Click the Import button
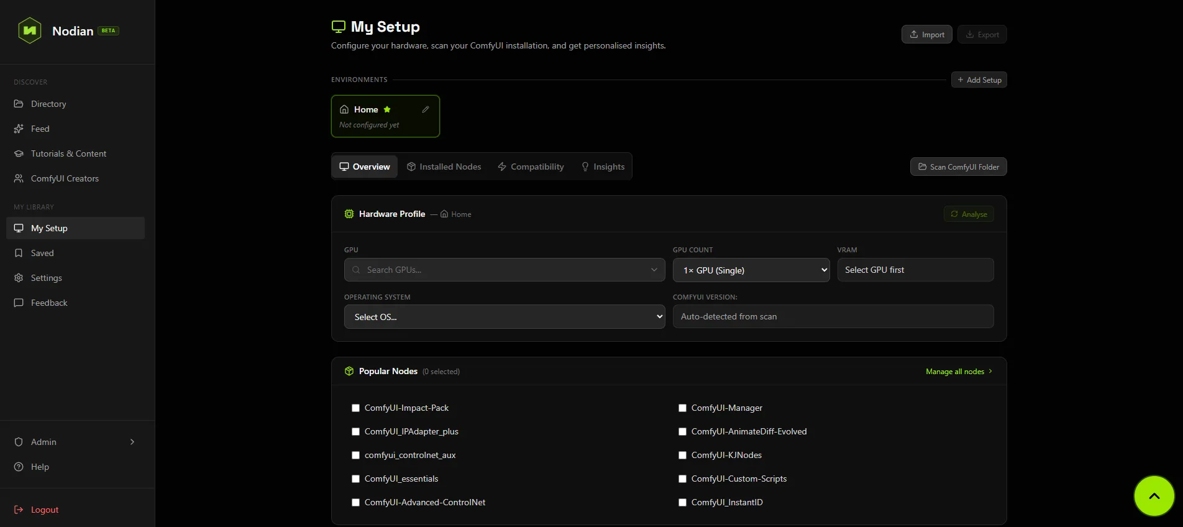This screenshot has height=527, width=1183. pos(927,34)
